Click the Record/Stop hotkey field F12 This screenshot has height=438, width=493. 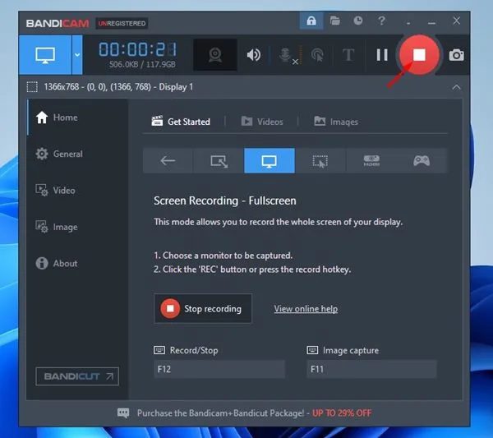coord(219,369)
